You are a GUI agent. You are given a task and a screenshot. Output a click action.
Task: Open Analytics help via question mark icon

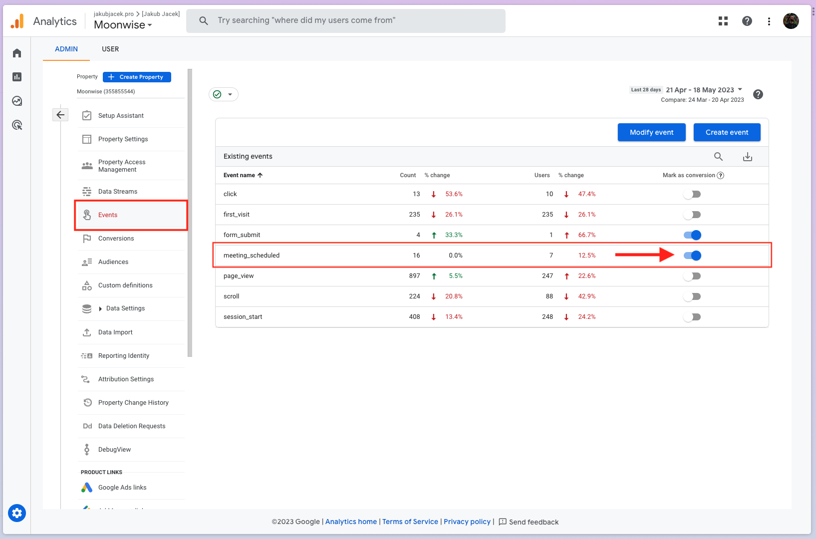(x=747, y=20)
